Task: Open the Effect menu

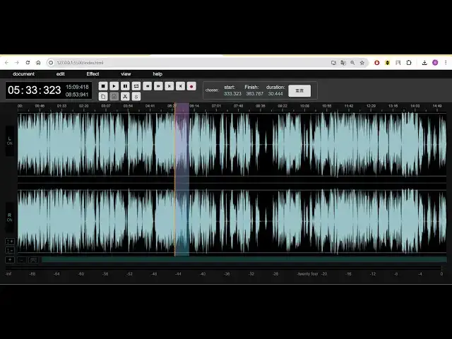Action: (93, 74)
